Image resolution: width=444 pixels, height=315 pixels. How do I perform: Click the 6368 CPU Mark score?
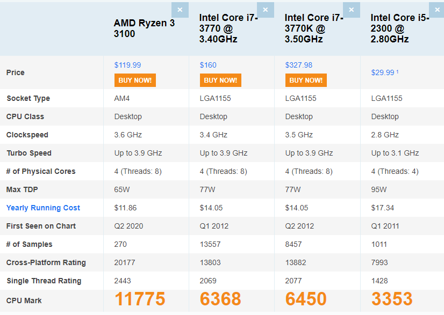220,299
